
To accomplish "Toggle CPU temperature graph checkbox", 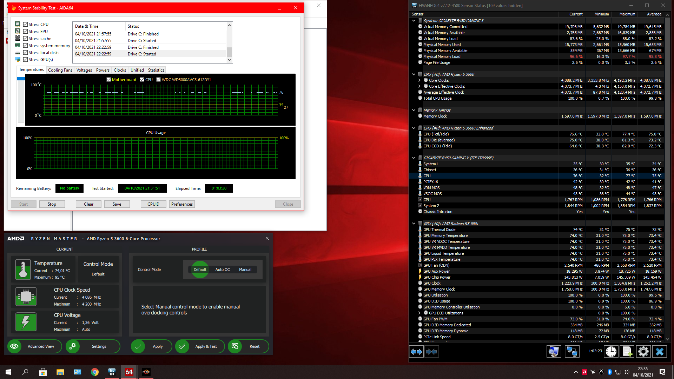I will pyautogui.click(x=142, y=80).
